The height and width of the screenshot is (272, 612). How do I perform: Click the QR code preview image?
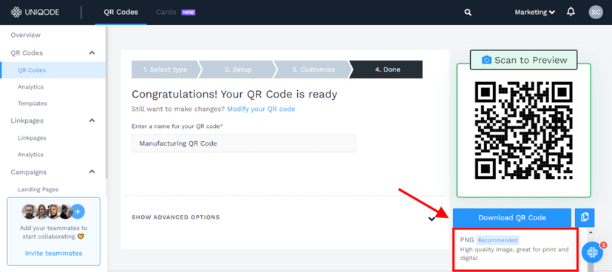(x=524, y=130)
